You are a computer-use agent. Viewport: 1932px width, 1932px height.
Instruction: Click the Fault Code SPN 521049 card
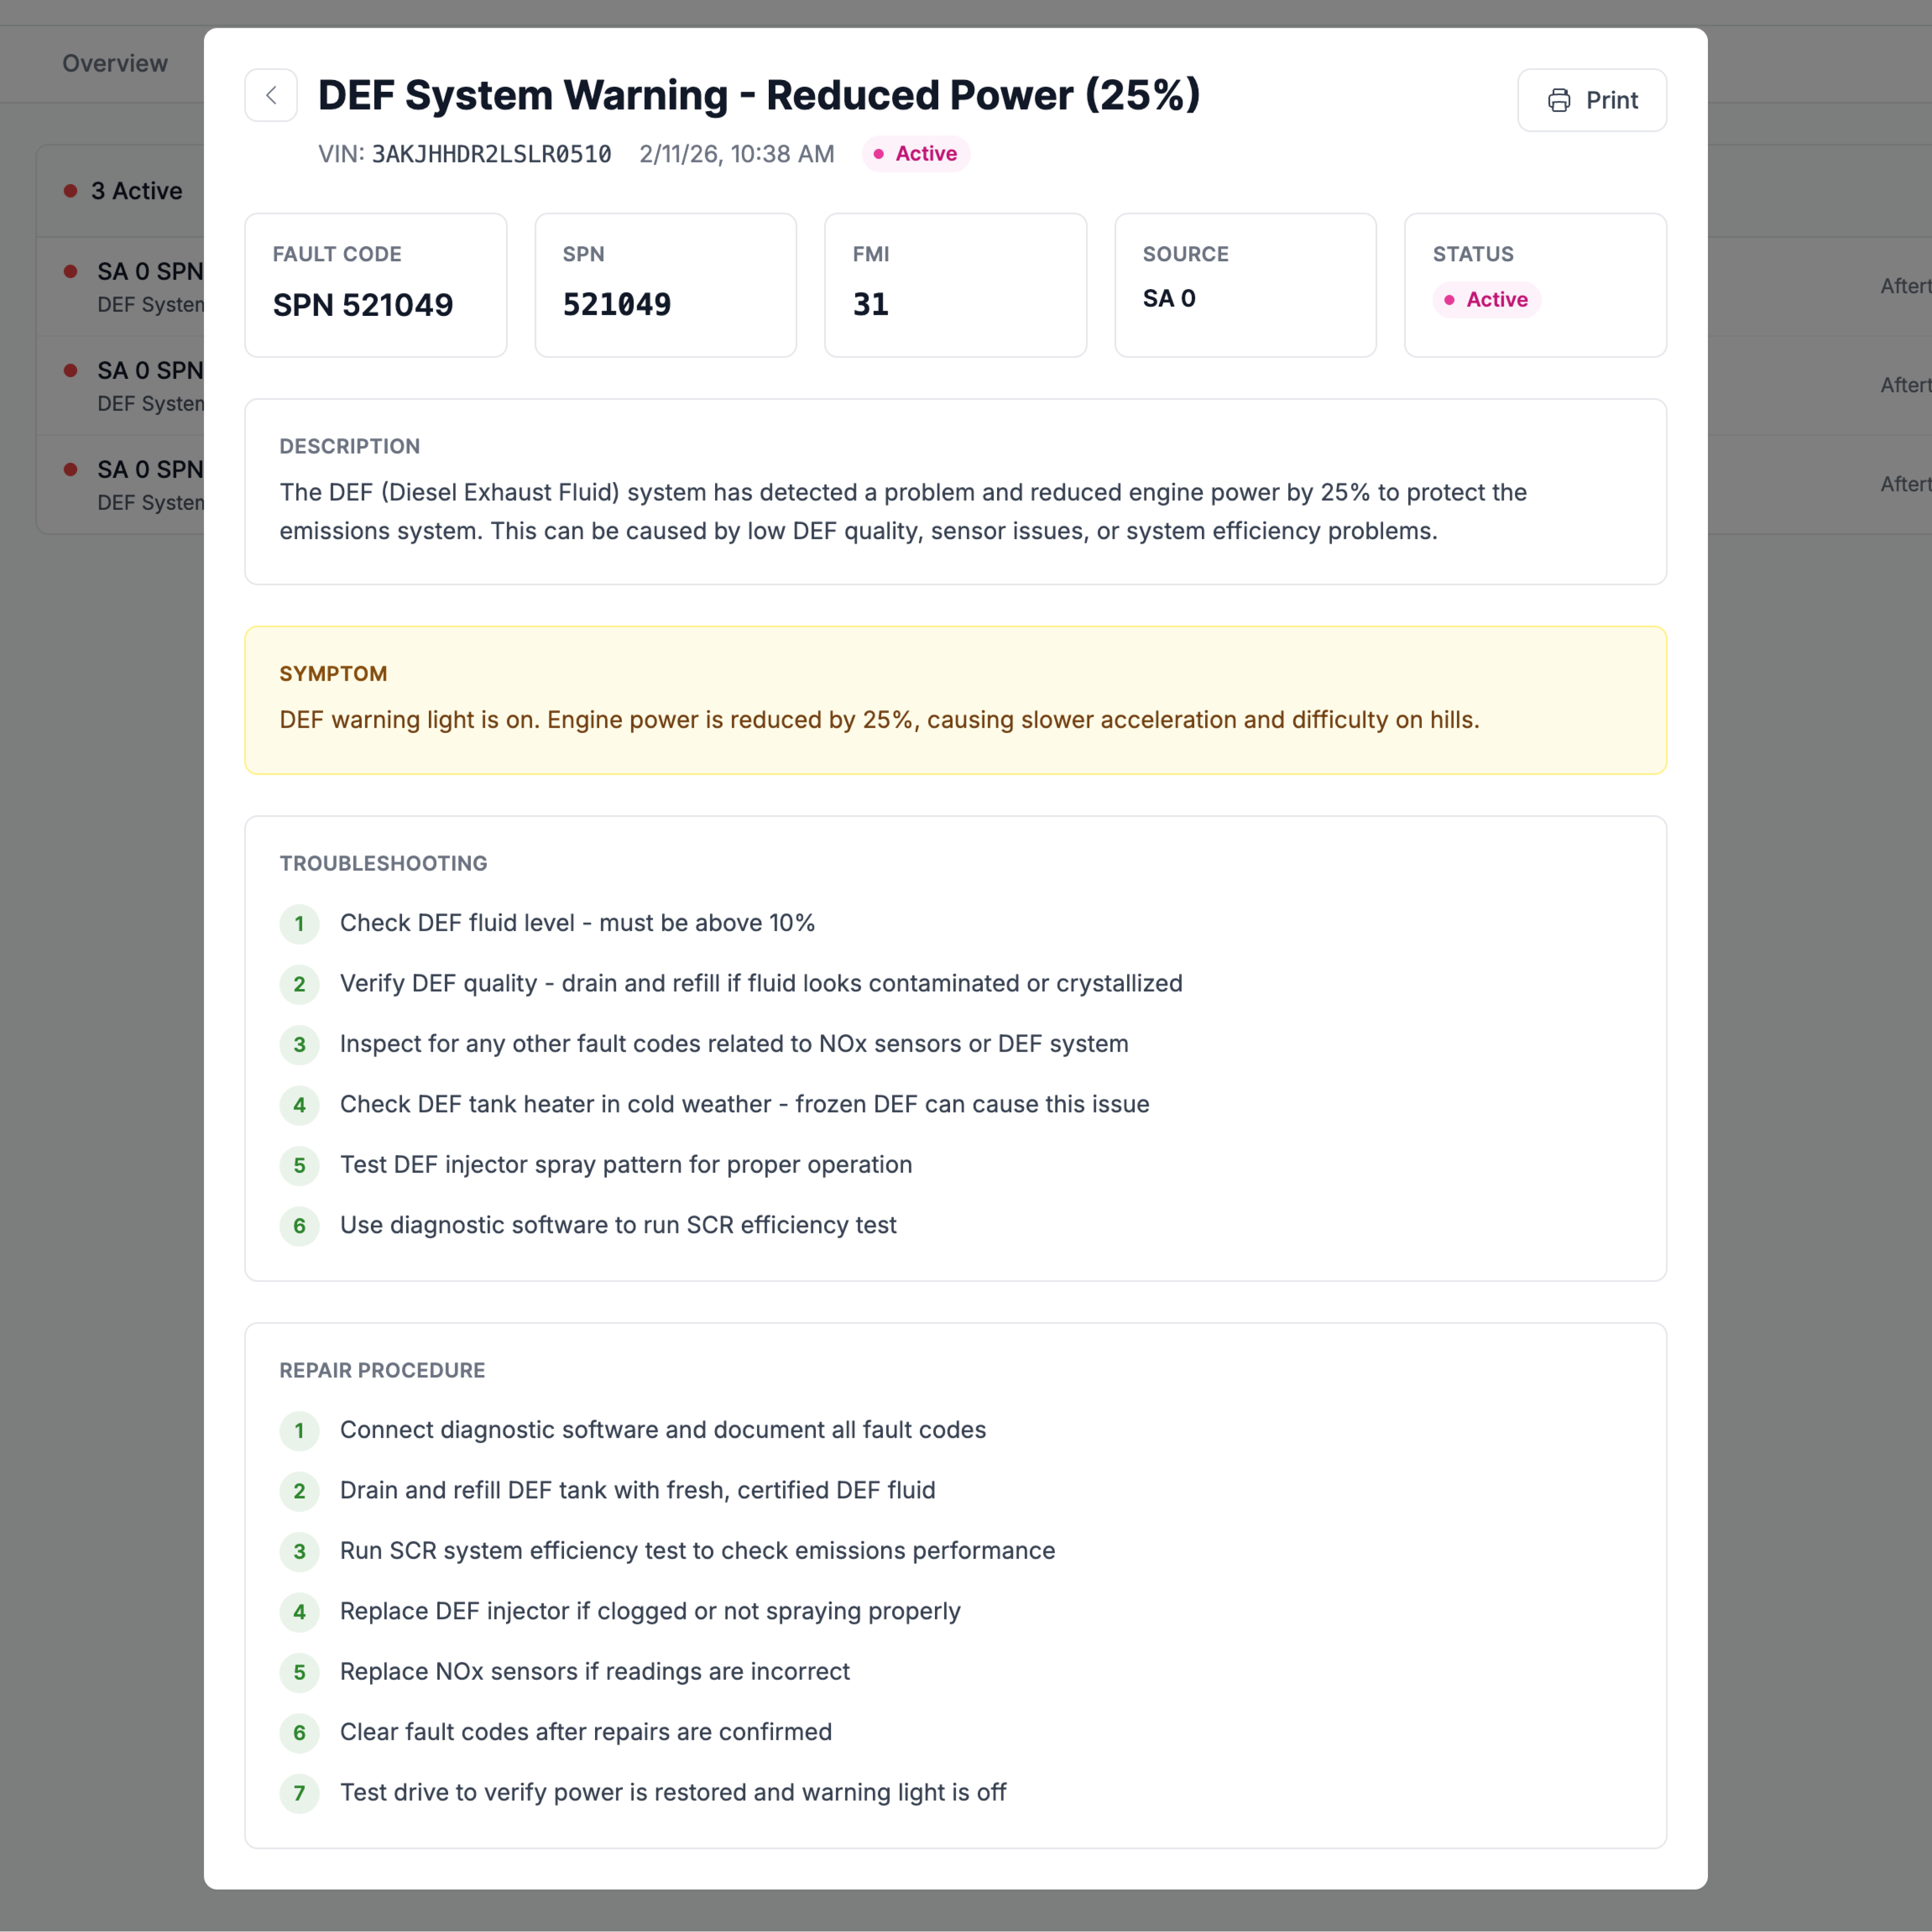click(x=375, y=285)
